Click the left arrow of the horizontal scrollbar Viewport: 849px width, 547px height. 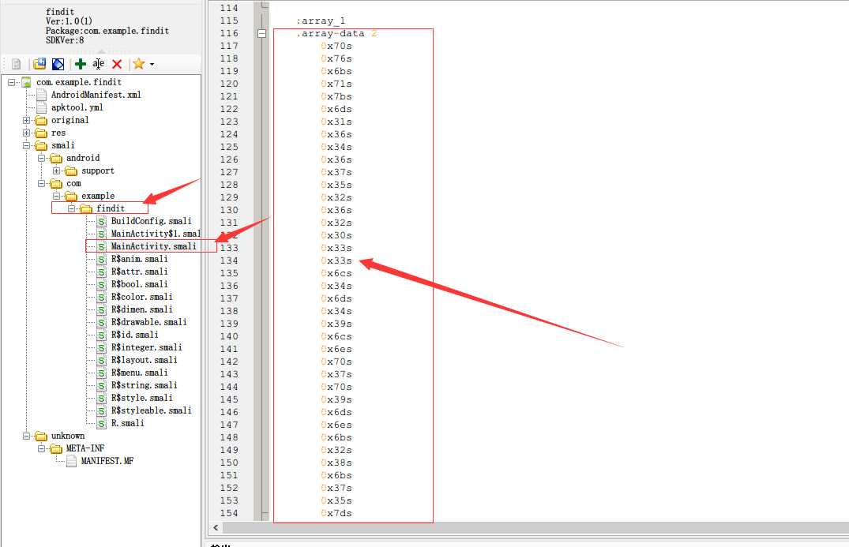[216, 527]
